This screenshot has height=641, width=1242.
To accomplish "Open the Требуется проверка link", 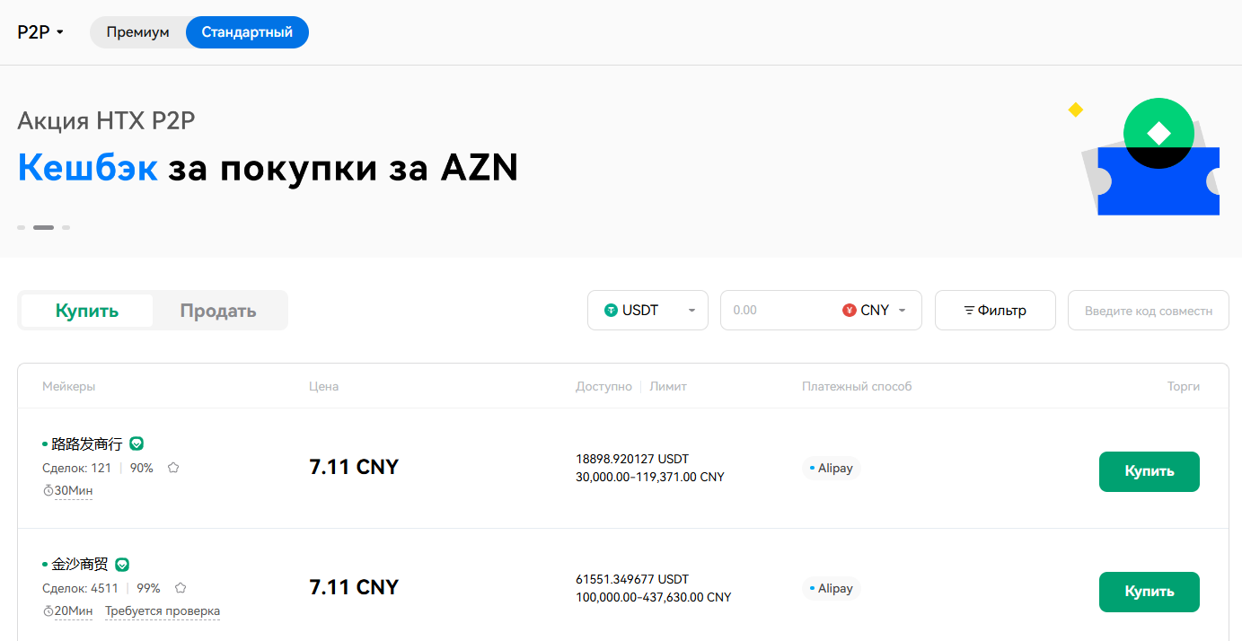I will (163, 610).
